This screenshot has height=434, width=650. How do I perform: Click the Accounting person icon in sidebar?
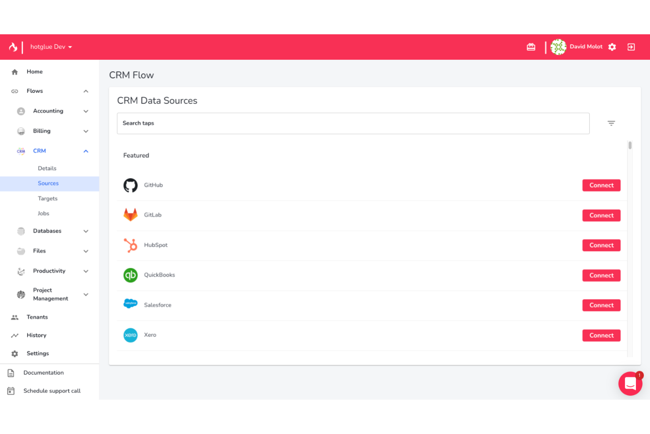coord(21,111)
